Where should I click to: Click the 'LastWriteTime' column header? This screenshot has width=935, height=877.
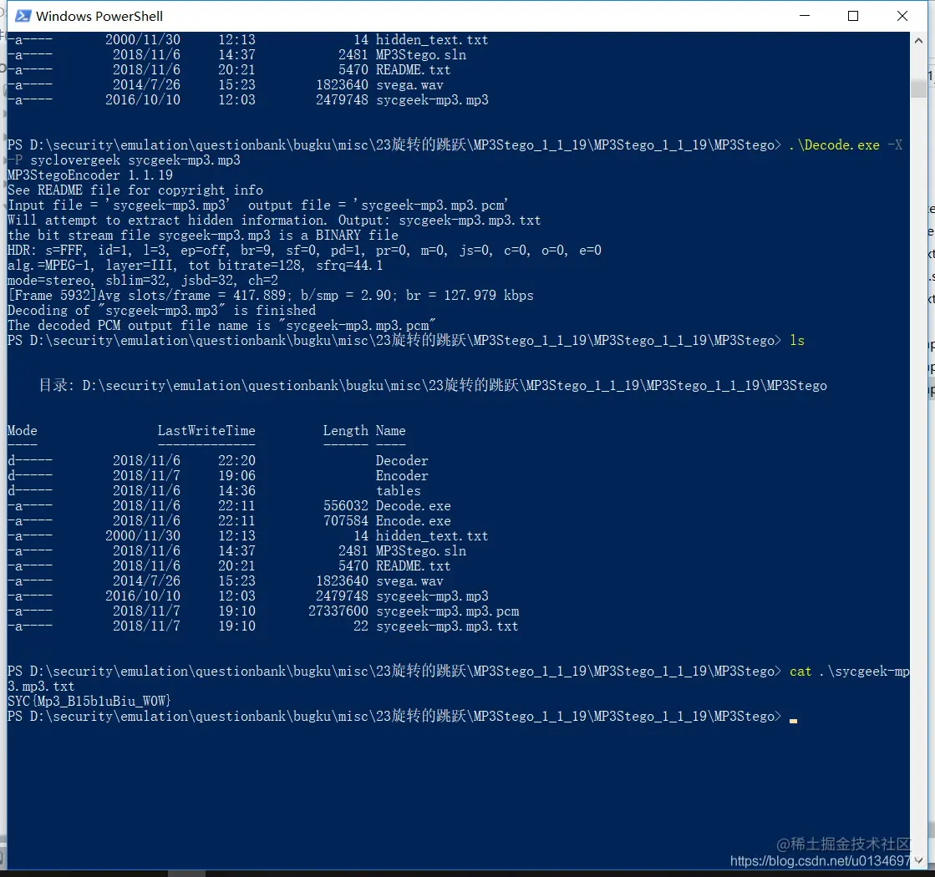206,430
